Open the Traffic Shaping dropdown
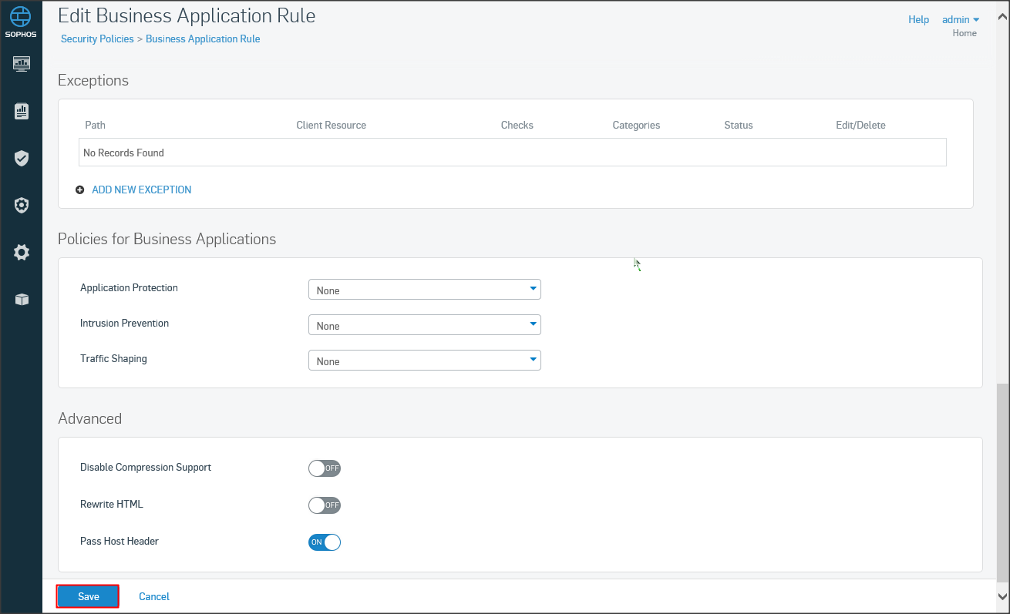The height and width of the screenshot is (614, 1010). click(424, 361)
